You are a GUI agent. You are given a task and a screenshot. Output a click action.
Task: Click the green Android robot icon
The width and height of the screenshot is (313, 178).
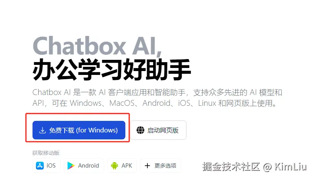click(x=115, y=166)
